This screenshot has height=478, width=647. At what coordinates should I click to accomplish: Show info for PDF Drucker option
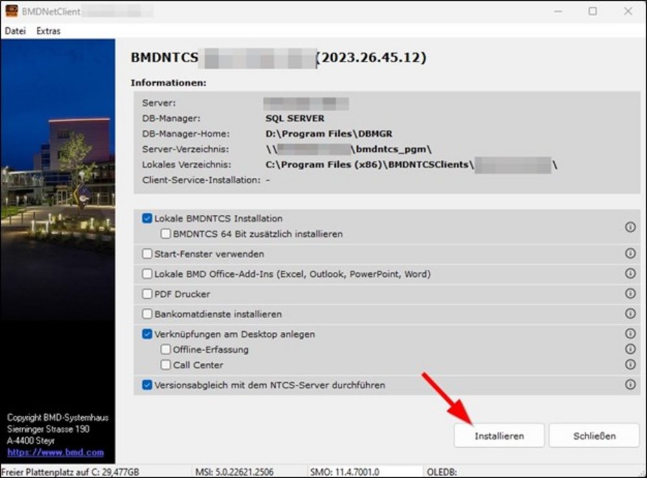pyautogui.click(x=630, y=294)
